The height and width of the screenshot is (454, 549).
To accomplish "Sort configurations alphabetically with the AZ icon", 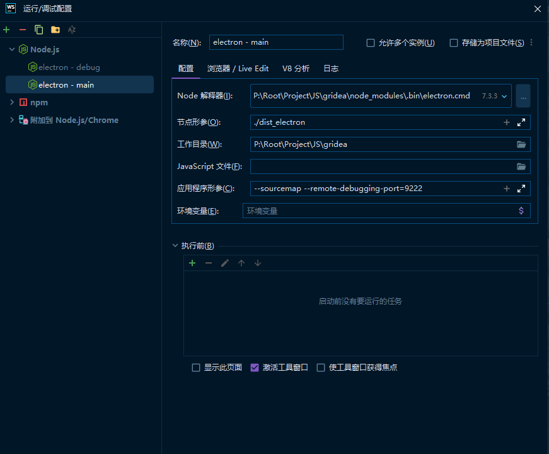I will pyautogui.click(x=72, y=30).
